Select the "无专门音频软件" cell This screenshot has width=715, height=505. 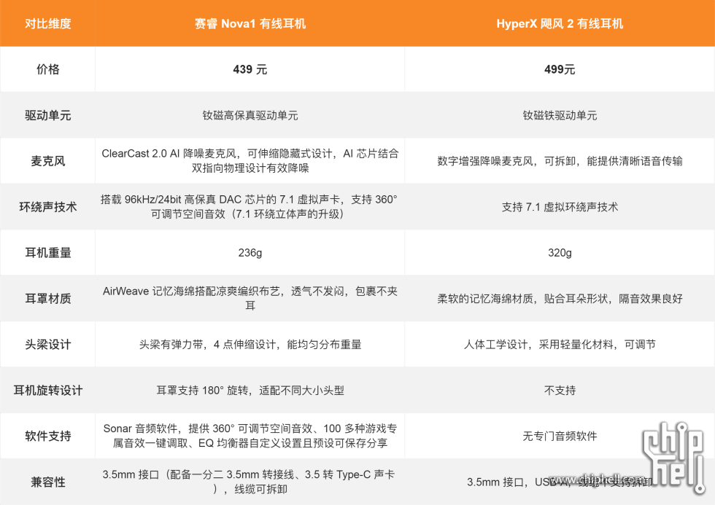tap(560, 436)
